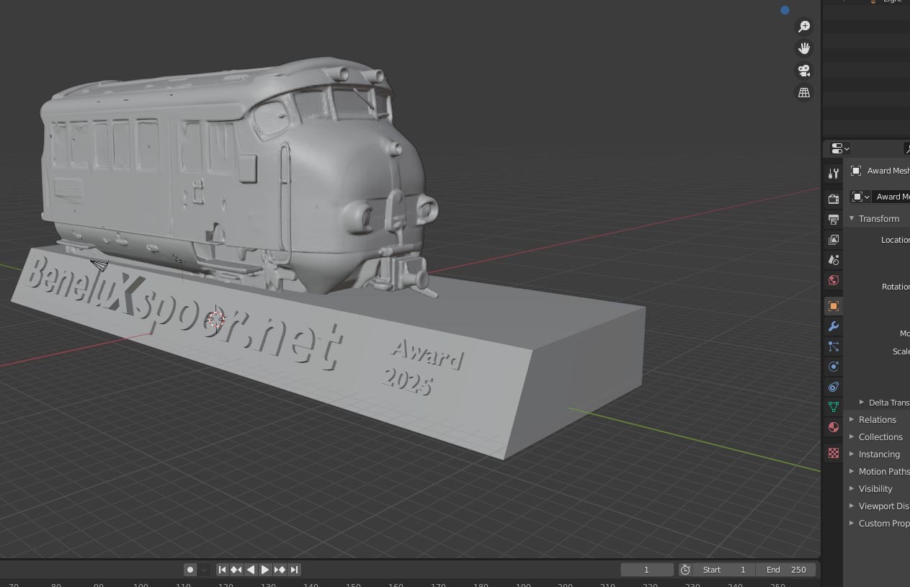Play the animation forward
910x587 pixels.
(265, 570)
